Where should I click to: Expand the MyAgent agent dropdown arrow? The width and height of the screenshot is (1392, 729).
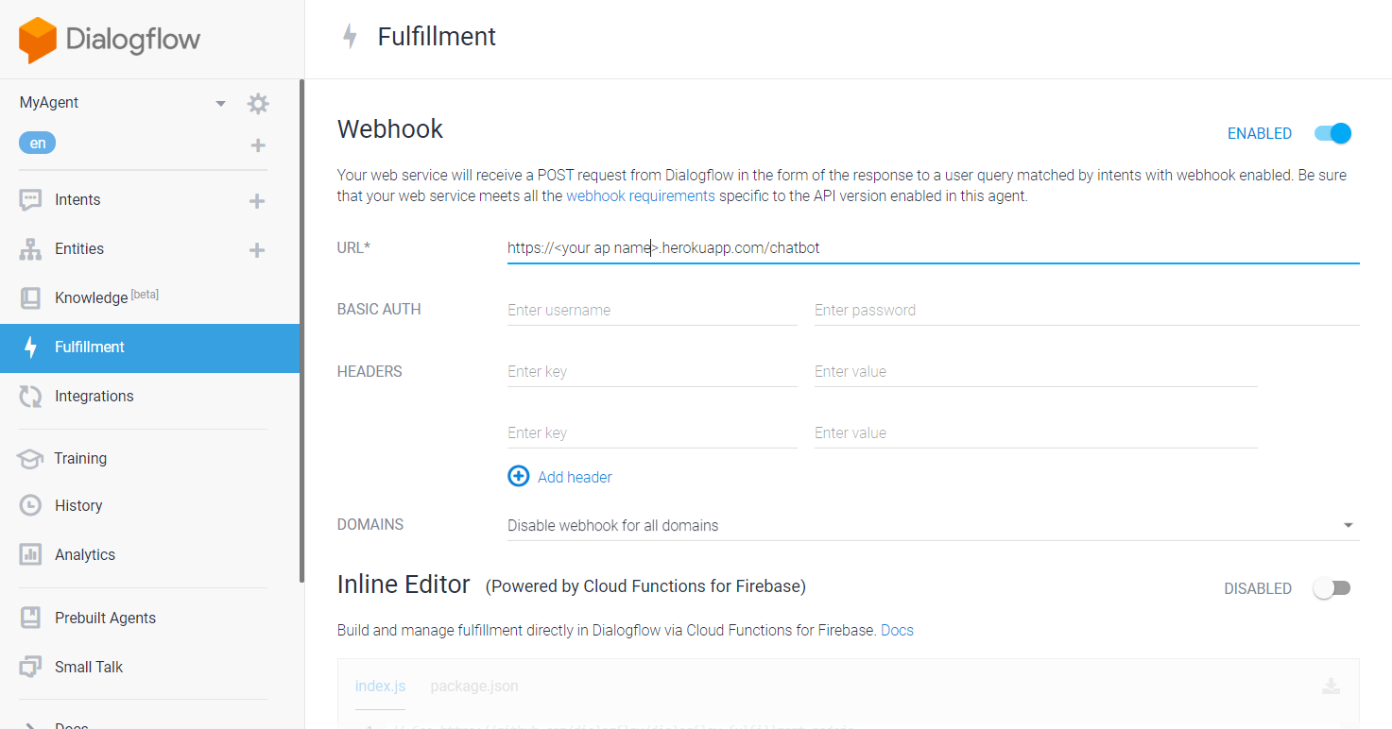(x=221, y=103)
